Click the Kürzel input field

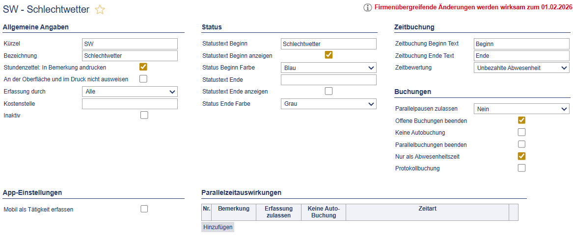pyautogui.click(x=130, y=44)
